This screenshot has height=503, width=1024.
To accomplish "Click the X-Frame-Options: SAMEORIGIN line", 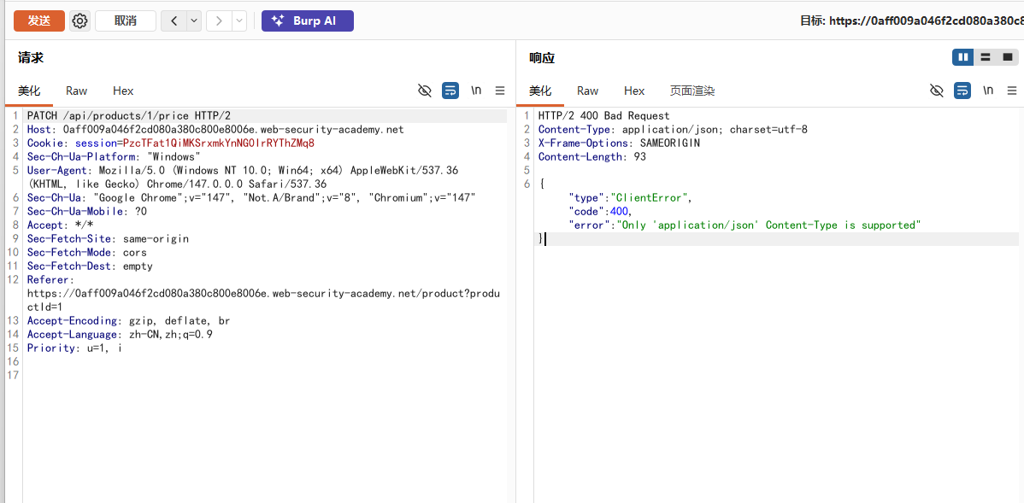I will [619, 143].
